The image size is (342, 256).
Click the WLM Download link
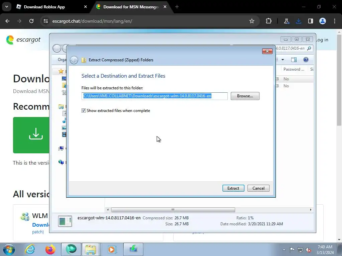[40, 225]
